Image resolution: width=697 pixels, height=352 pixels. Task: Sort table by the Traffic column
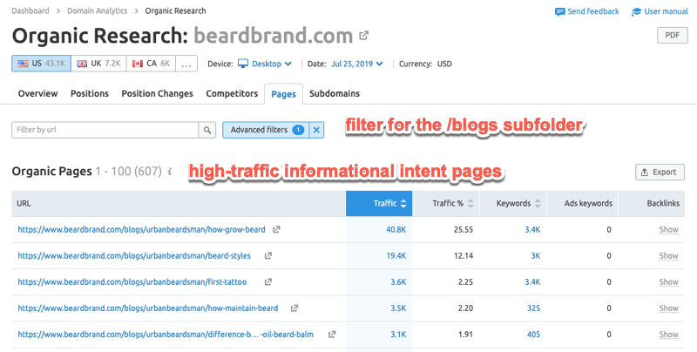[x=379, y=204]
